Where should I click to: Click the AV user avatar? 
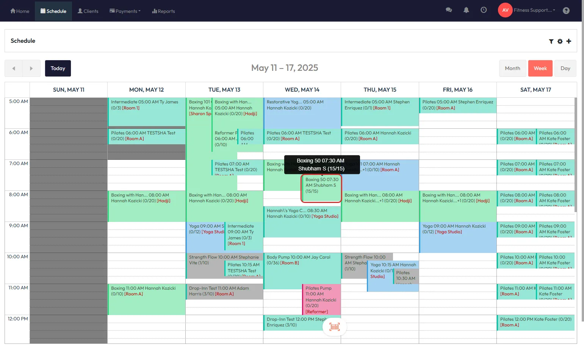(x=505, y=10)
